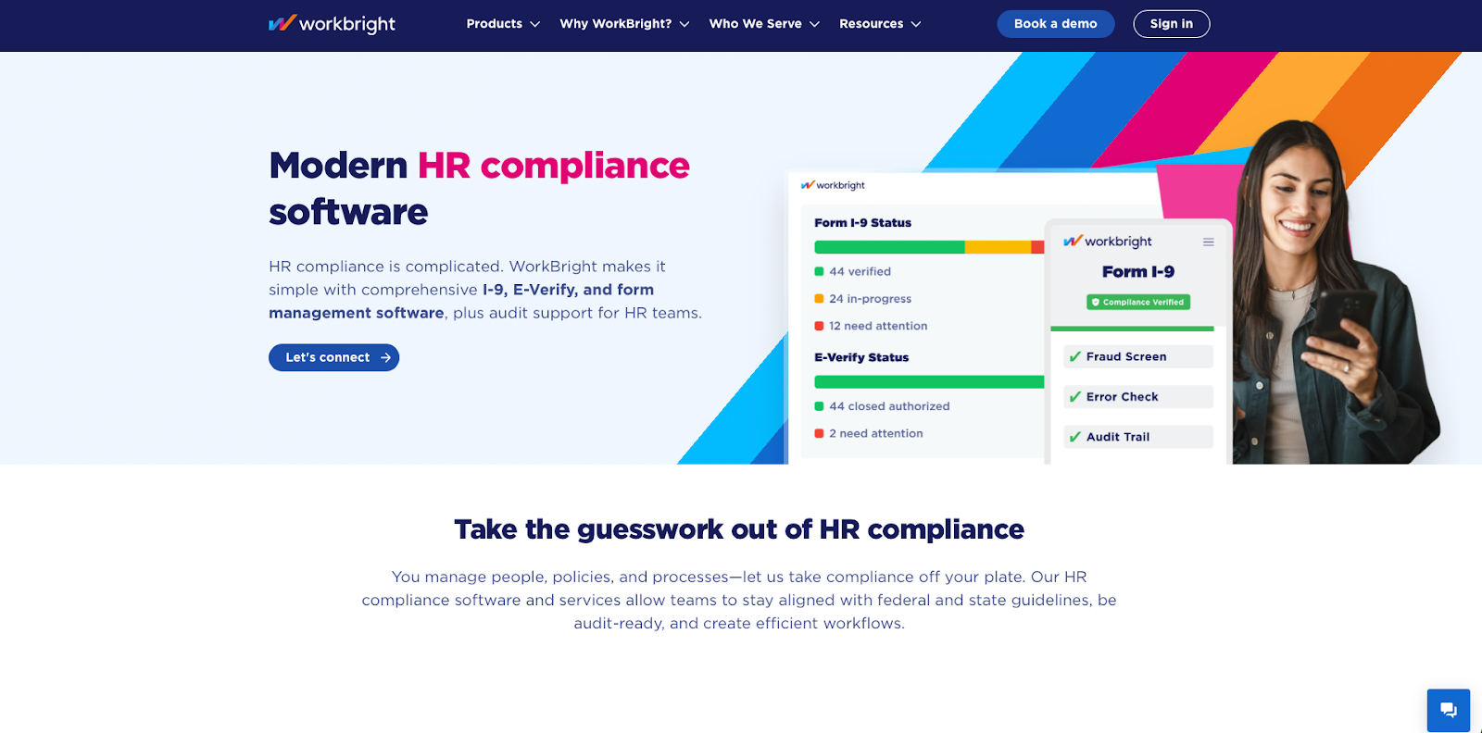Click the green bar under Compliance Verified
This screenshot has height=733, width=1482.
tap(1132, 329)
